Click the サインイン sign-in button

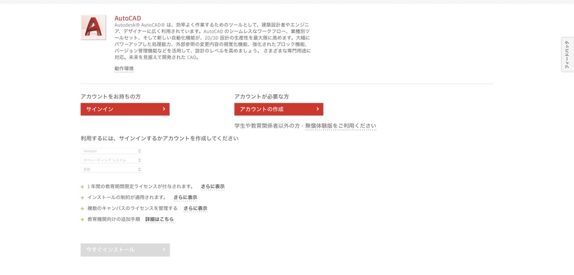[x=125, y=109]
